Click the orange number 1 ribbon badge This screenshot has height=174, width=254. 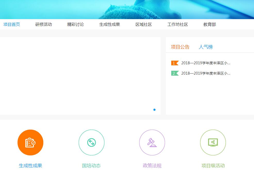coord(175,63)
